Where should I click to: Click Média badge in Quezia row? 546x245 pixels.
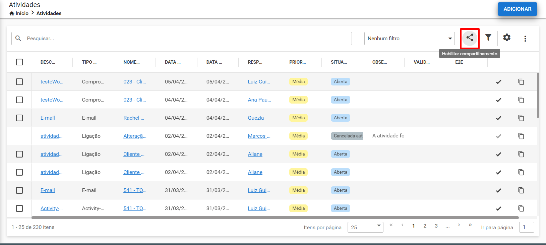[x=298, y=118]
